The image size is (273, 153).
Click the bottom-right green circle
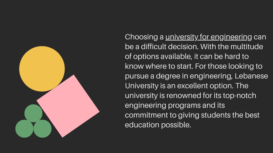pyautogui.click(x=42, y=129)
